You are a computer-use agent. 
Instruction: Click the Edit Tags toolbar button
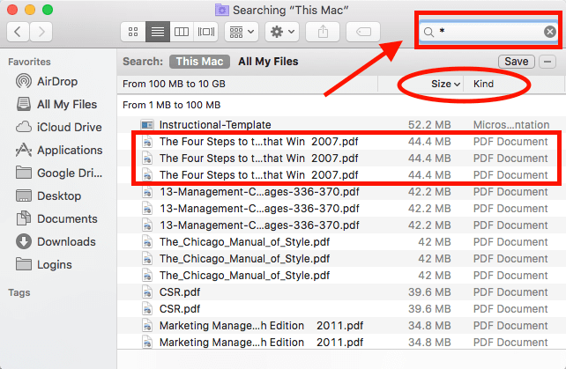363,32
